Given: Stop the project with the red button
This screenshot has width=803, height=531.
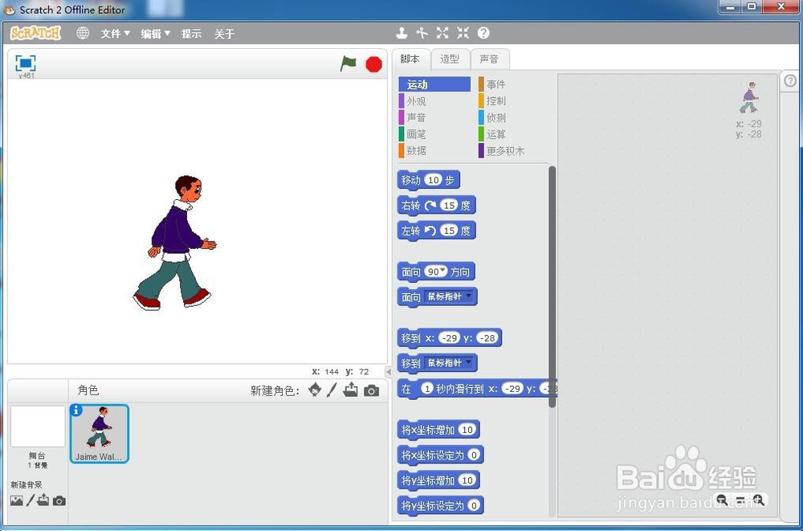Looking at the screenshot, I should click(373, 63).
